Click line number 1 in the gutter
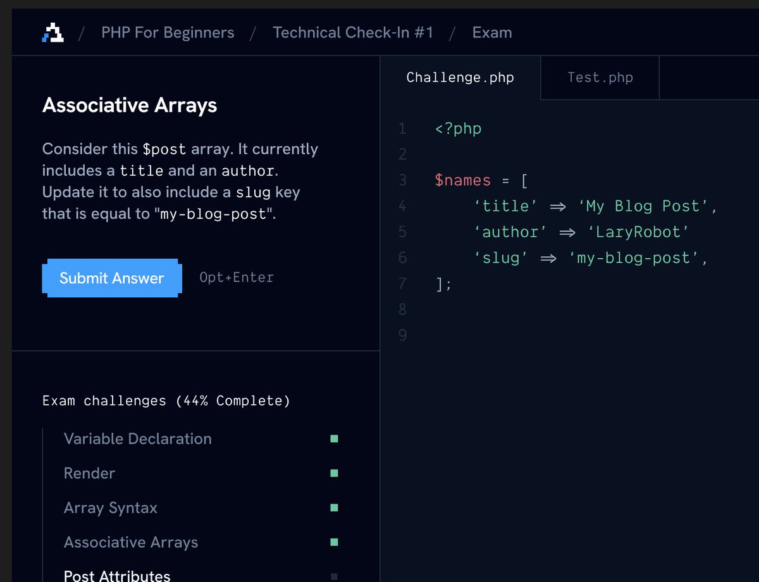Viewport: 759px width, 582px height. [402, 128]
